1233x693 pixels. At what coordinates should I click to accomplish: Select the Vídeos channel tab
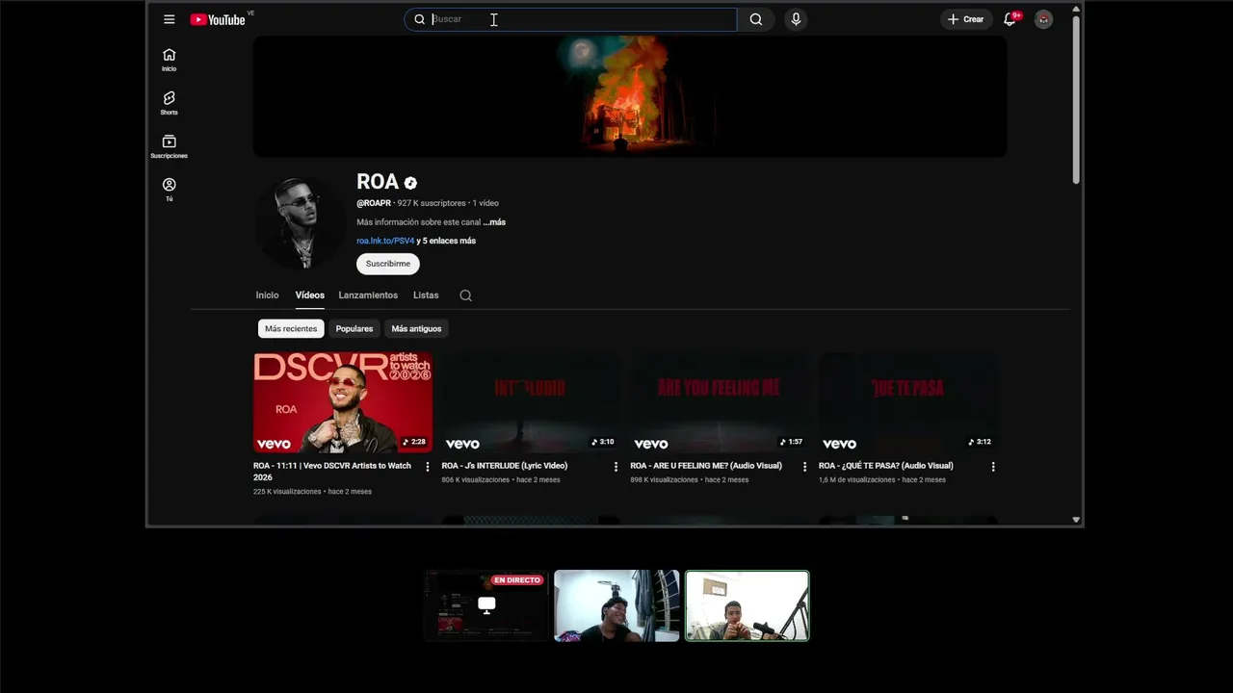click(310, 295)
